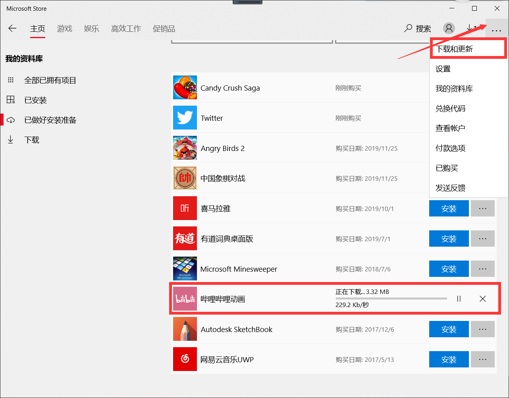This screenshot has width=509, height=398.
Task: Open more options for 有道词典桌面版
Action: tap(483, 238)
